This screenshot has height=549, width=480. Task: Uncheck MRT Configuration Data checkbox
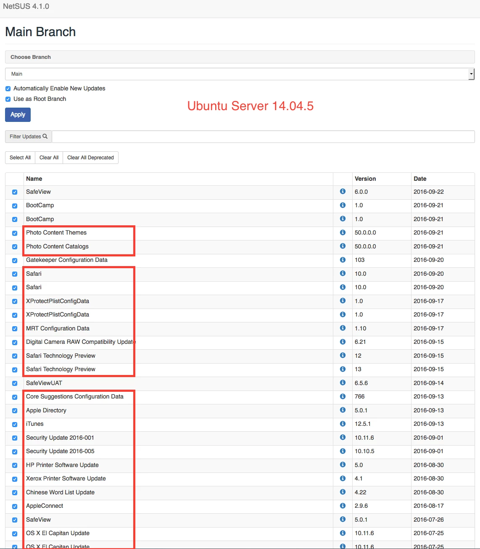coord(15,329)
